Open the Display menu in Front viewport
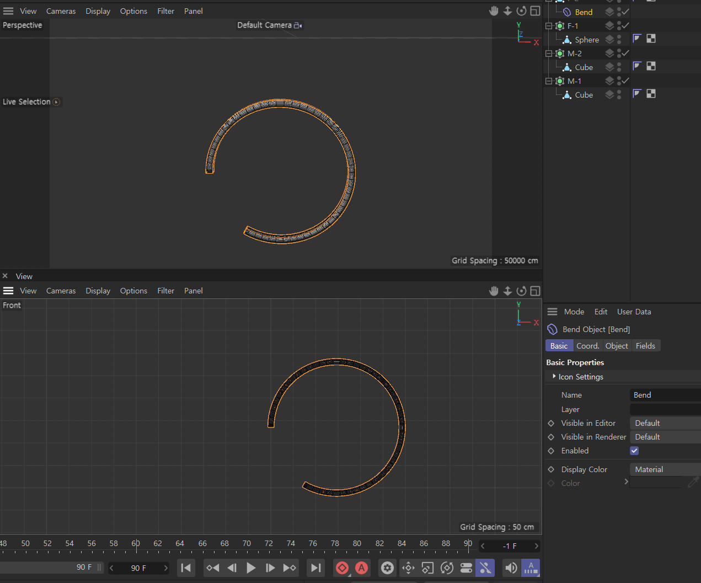 coord(98,291)
